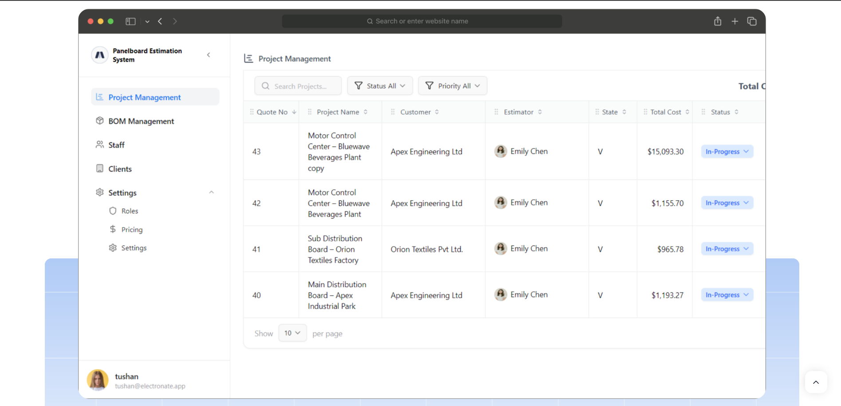Open the per-page dropdown showing 10
This screenshot has width=841, height=406.
[x=292, y=333]
